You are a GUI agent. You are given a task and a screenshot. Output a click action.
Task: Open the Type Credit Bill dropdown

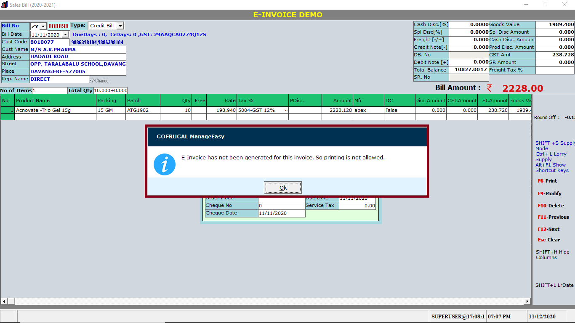click(x=120, y=26)
